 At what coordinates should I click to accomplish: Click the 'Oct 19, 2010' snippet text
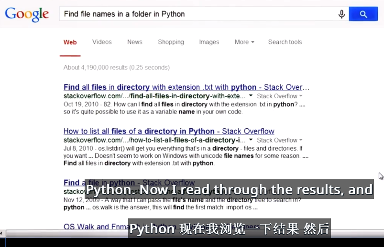click(185, 108)
